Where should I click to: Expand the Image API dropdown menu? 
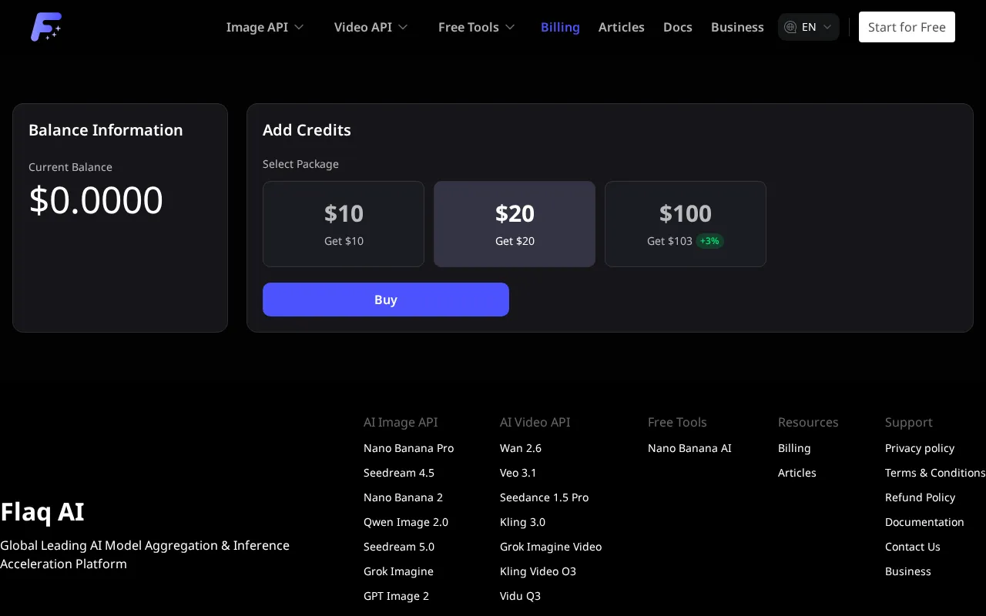[265, 27]
